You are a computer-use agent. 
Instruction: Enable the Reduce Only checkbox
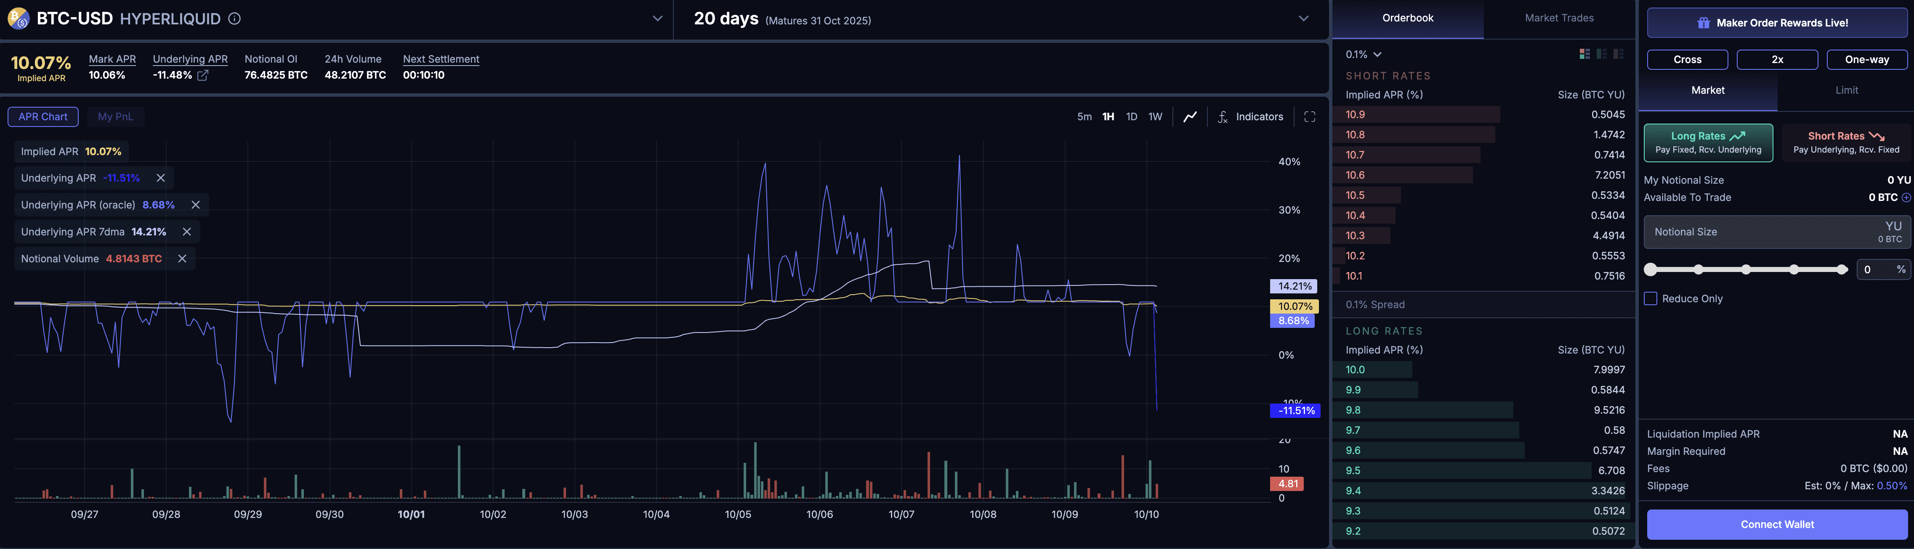(1651, 298)
